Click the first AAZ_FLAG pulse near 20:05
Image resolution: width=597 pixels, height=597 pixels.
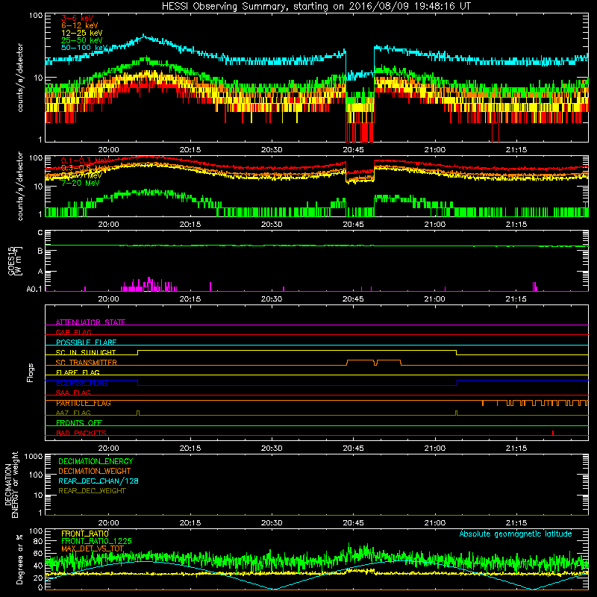pyautogui.click(x=138, y=413)
